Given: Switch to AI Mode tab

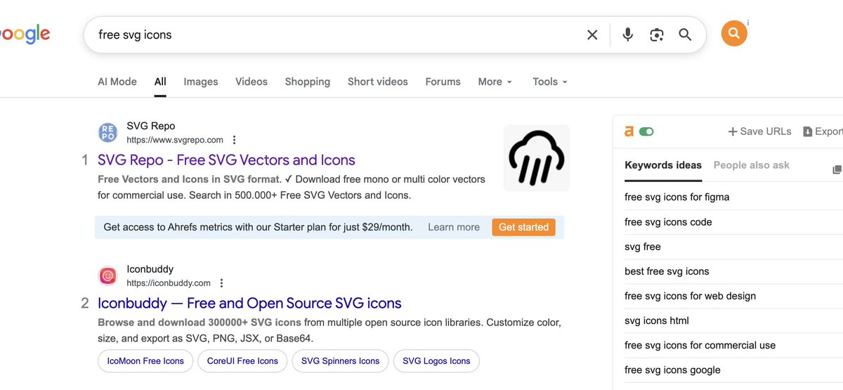Looking at the screenshot, I should click(117, 82).
